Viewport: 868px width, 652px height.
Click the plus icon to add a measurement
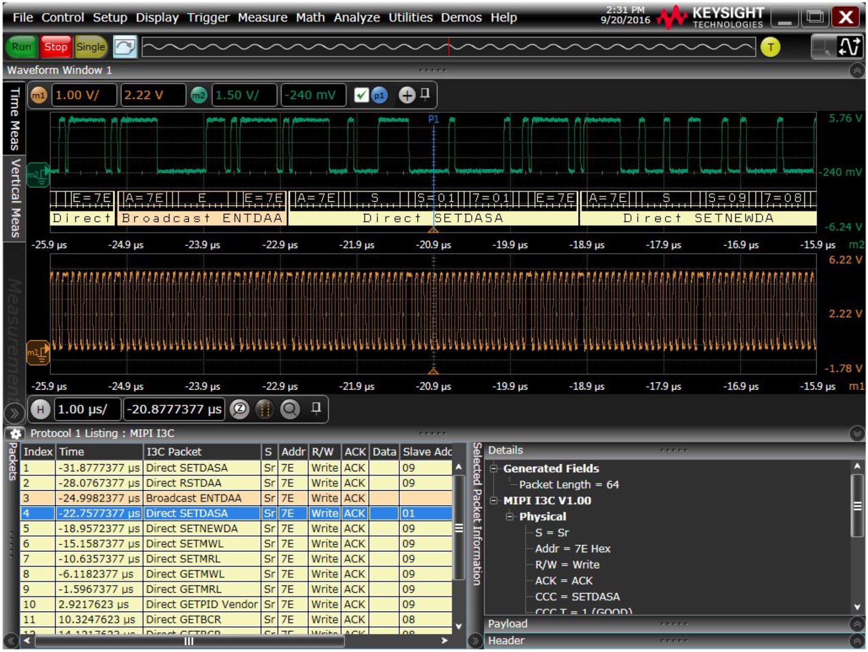[407, 94]
